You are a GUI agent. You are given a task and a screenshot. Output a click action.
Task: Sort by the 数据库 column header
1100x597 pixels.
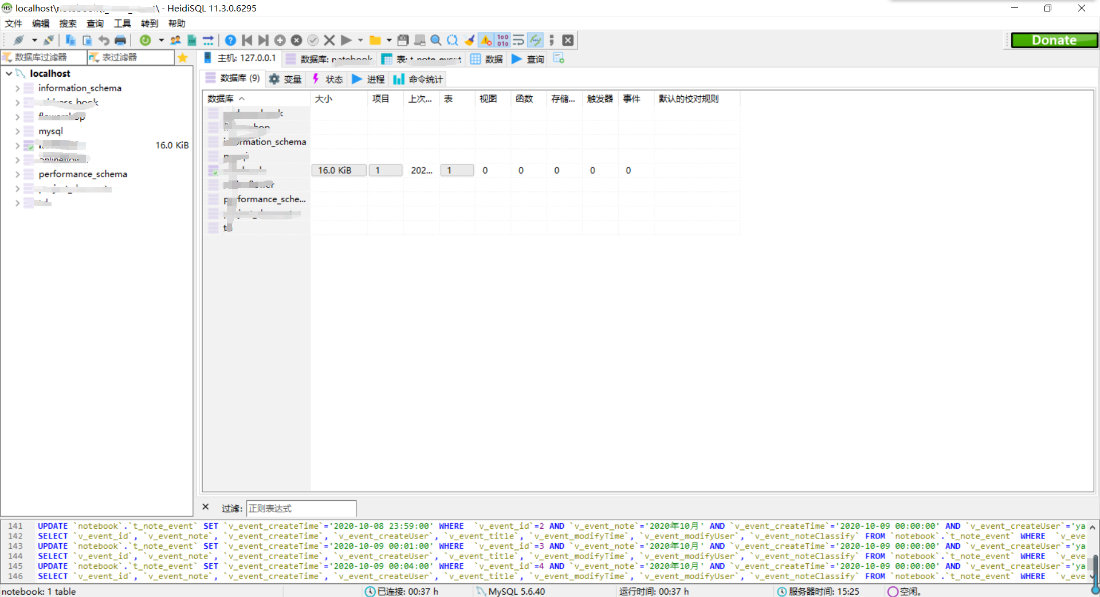tap(257, 99)
